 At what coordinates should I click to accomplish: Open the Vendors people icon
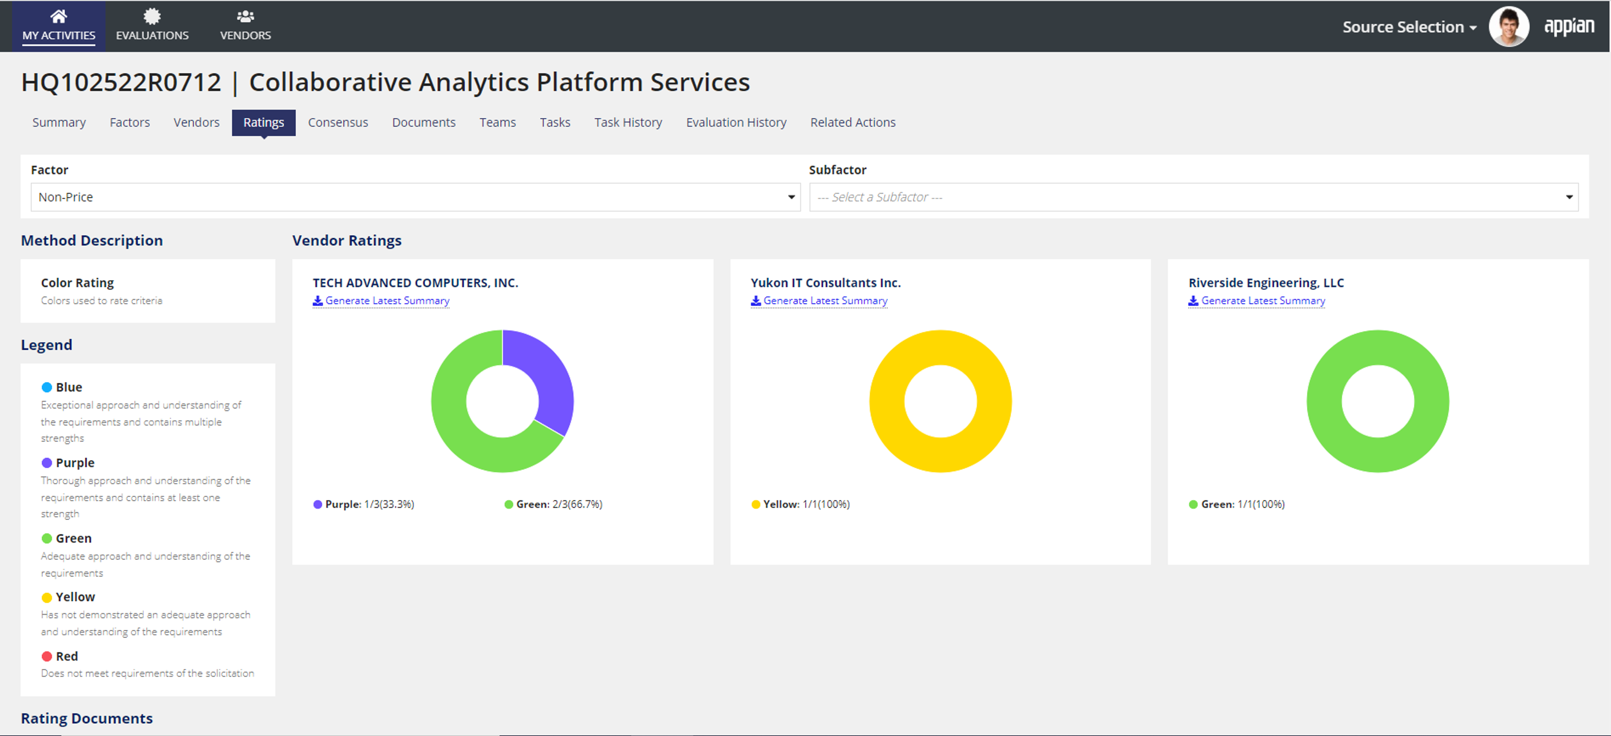tap(245, 16)
